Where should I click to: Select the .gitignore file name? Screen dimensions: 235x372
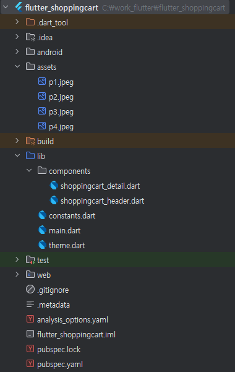(x=53, y=290)
